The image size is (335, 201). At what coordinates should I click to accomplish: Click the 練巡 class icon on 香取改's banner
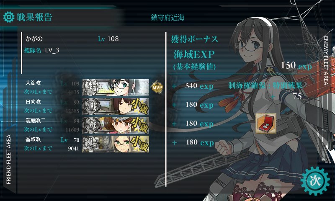(x=90, y=144)
